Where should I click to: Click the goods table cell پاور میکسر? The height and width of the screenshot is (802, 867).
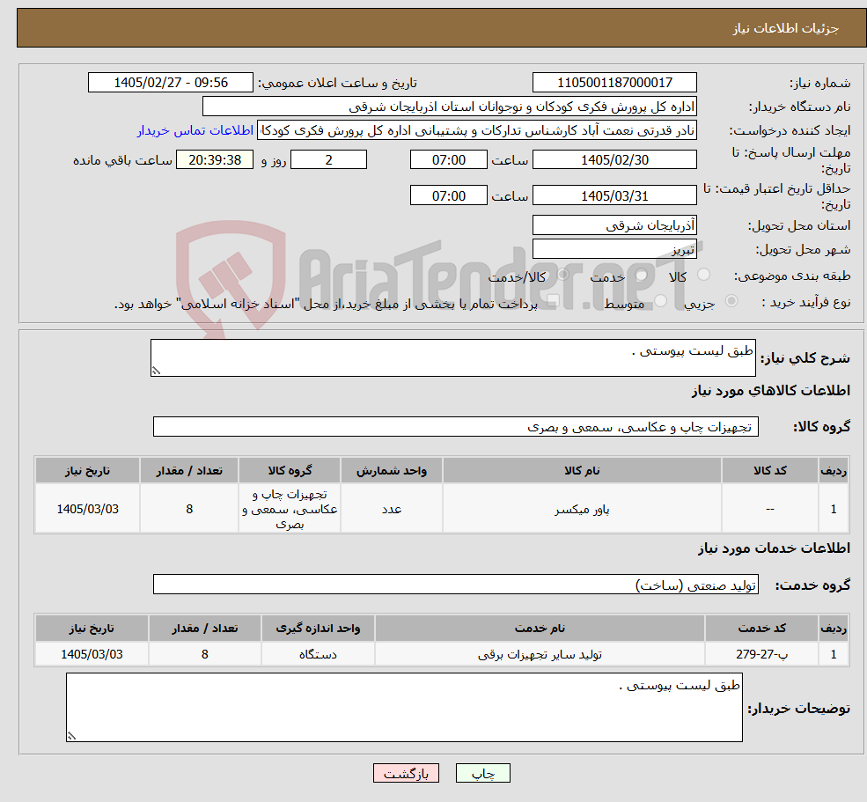tap(582, 509)
